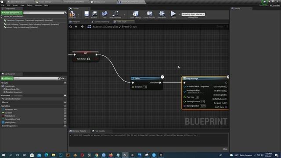Viewport: 281px width, 158px height.
Task: Save the blueprint using the Save icon
Action: pos(86,14)
